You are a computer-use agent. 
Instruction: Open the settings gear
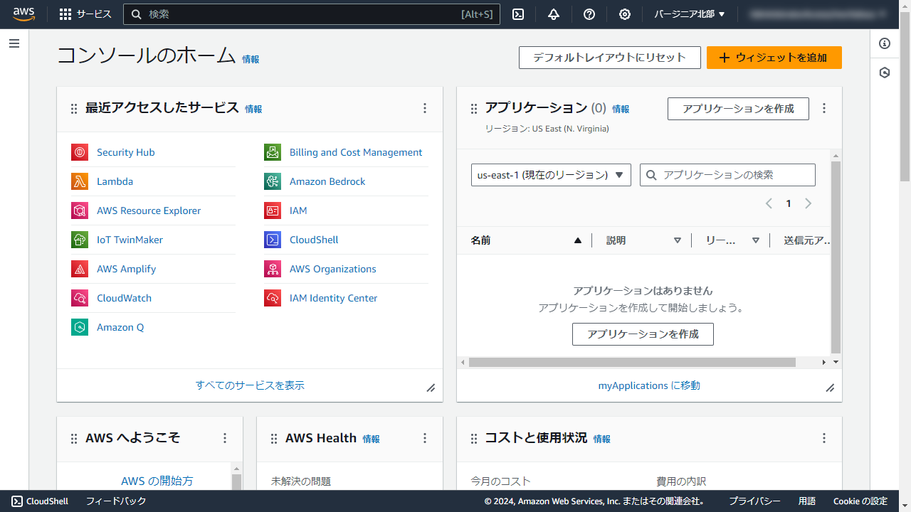pos(625,14)
